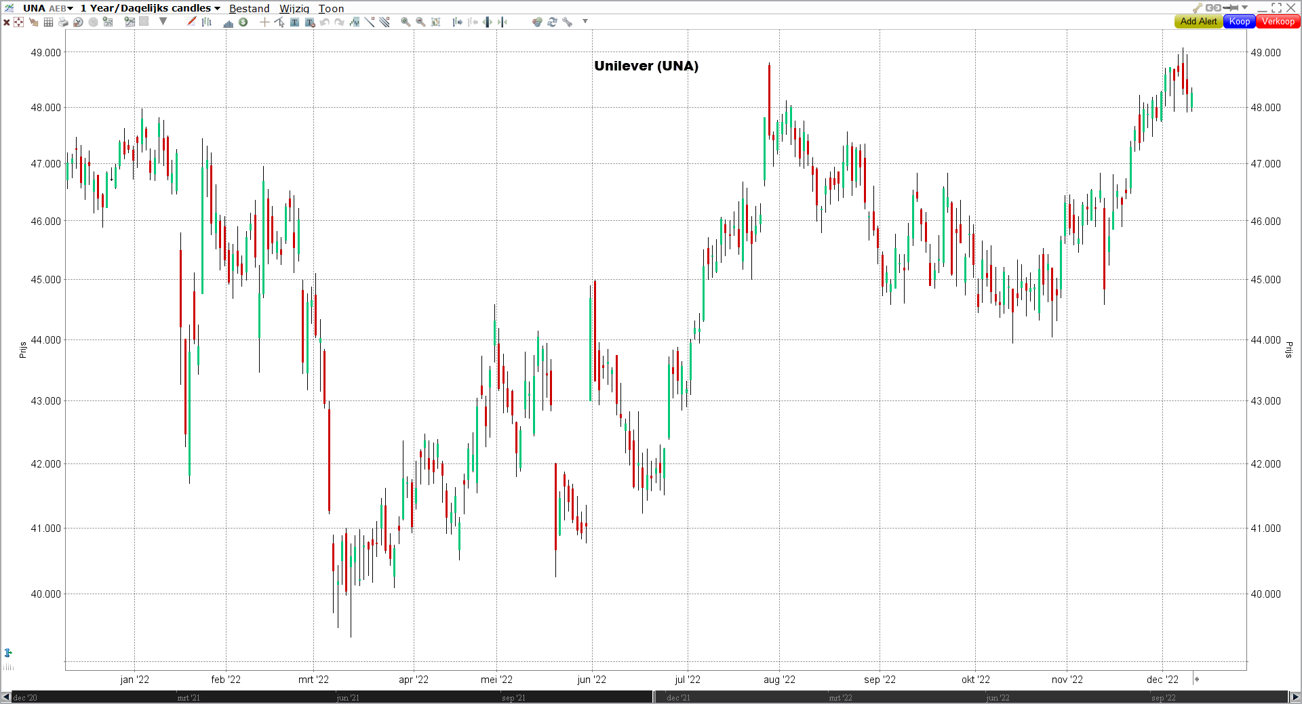The image size is (1302, 704).
Task: Click the hand pointer tool icon
Action: click(33, 22)
